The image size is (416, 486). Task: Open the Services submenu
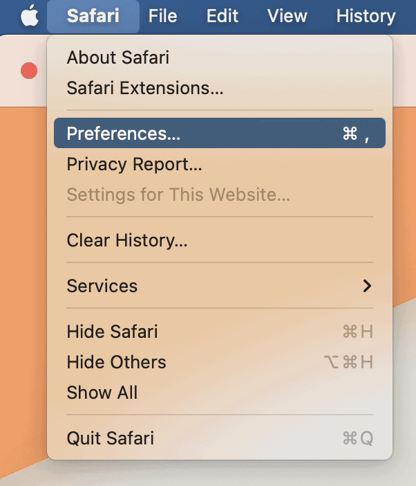point(102,286)
